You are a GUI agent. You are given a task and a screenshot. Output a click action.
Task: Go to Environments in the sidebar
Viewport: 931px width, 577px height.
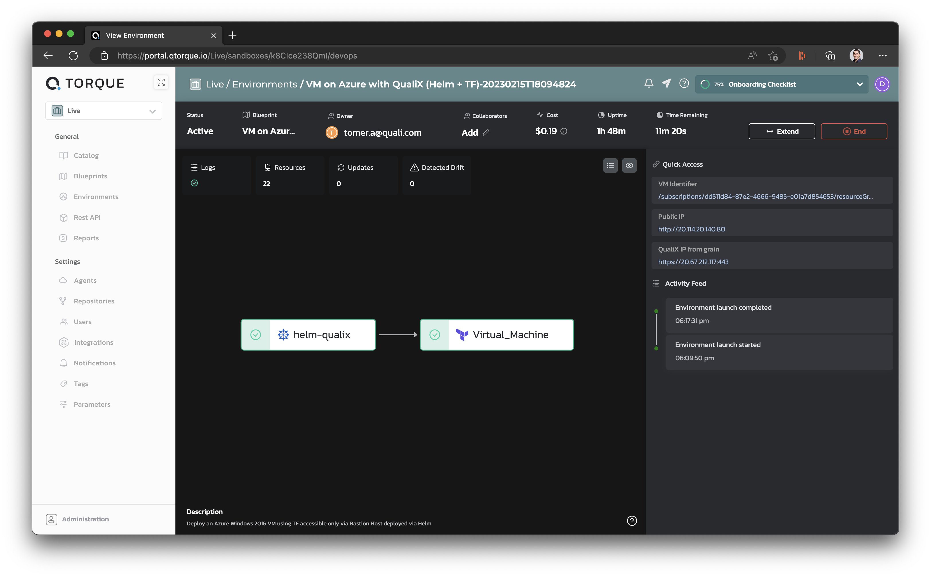coord(96,197)
